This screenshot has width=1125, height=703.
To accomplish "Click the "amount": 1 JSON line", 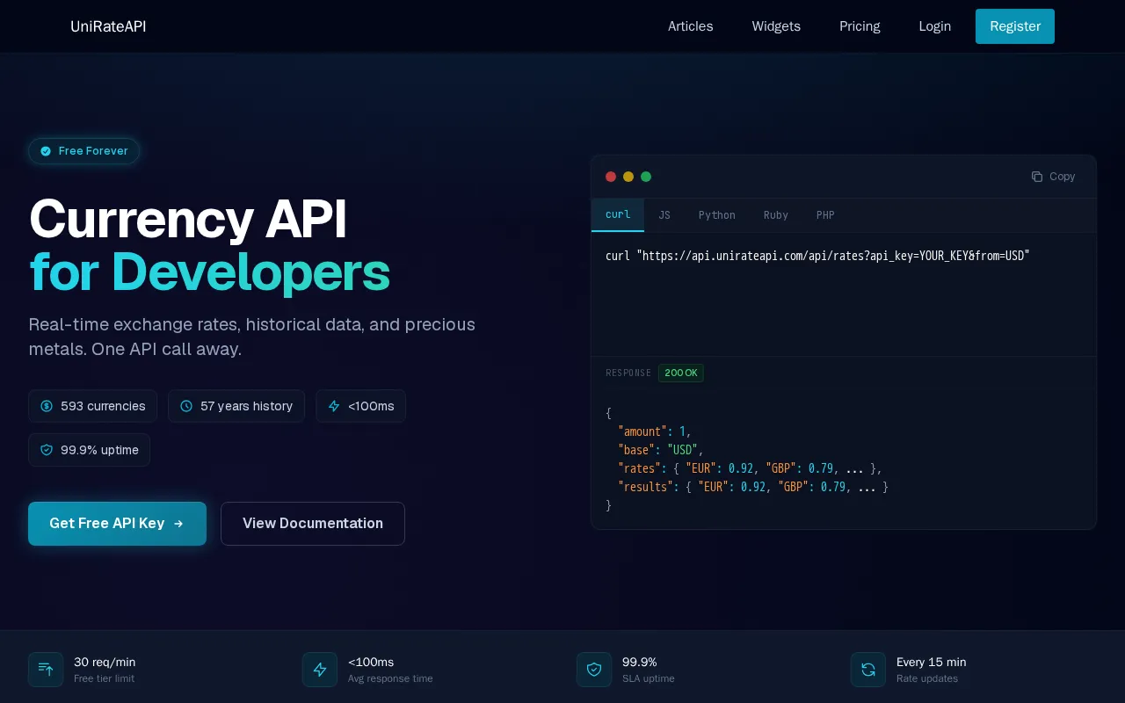I will [x=655, y=431].
